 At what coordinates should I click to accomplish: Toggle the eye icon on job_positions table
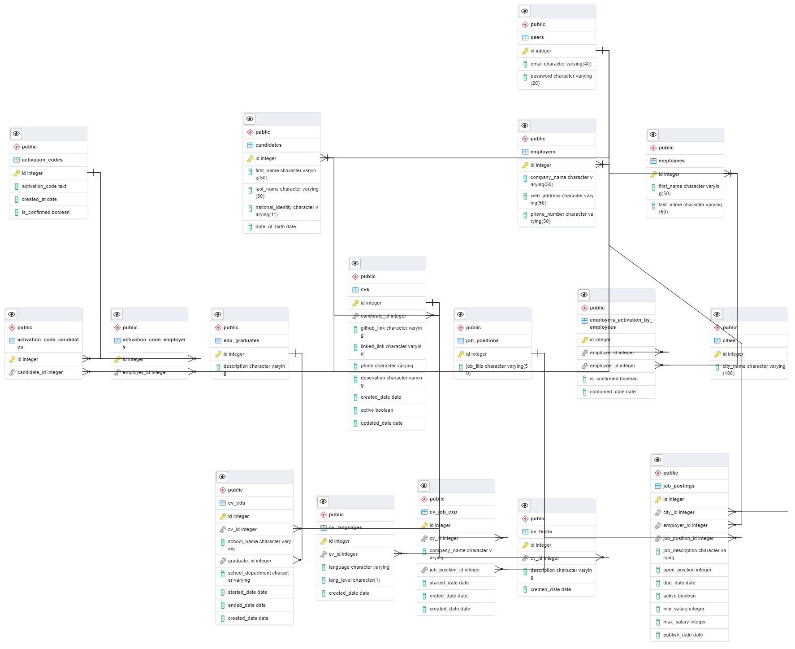coord(460,314)
